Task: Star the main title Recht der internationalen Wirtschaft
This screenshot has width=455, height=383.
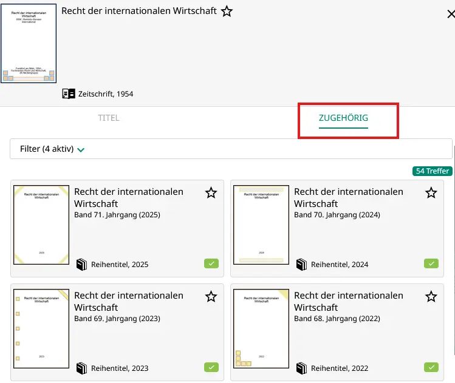Action: pyautogui.click(x=227, y=12)
